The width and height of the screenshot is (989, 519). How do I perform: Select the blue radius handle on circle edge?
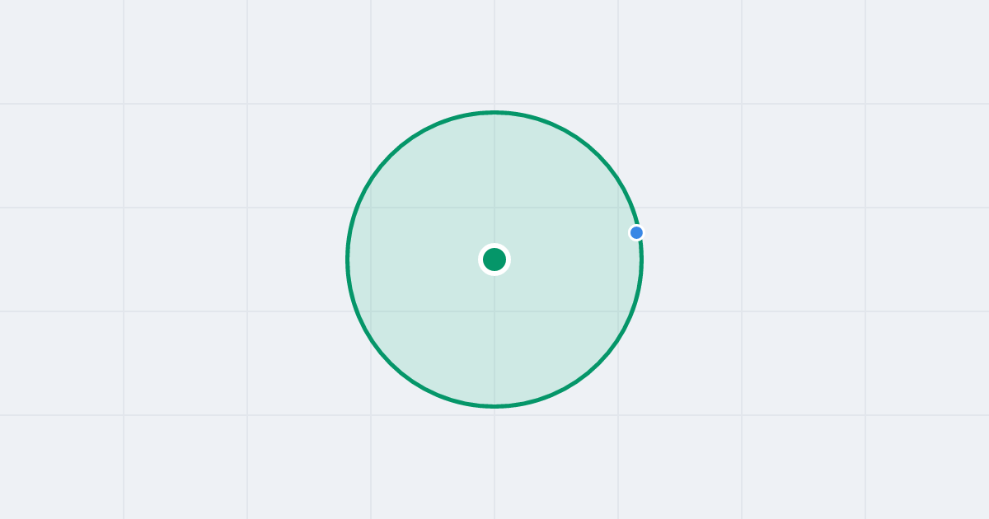click(x=636, y=232)
